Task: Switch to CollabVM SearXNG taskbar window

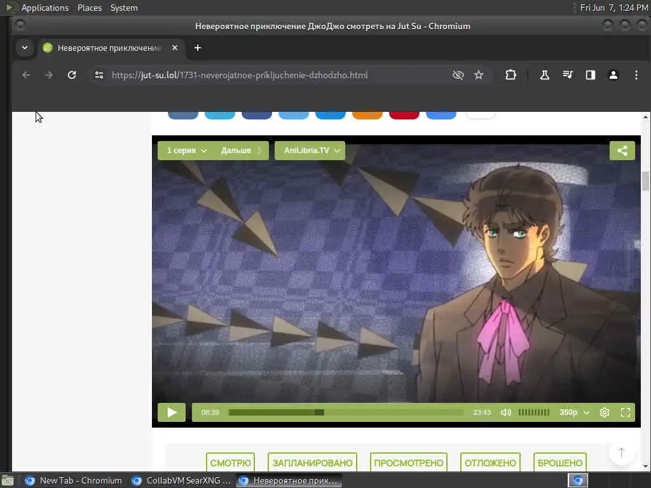Action: [x=181, y=480]
